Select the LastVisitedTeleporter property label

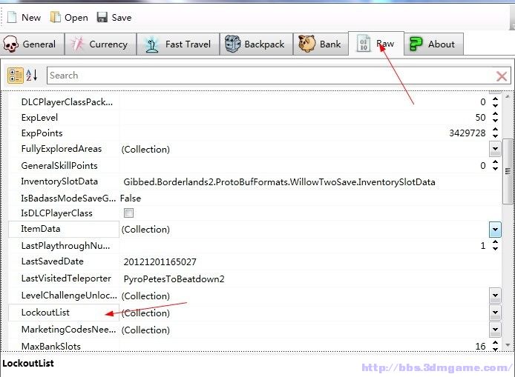point(66,278)
